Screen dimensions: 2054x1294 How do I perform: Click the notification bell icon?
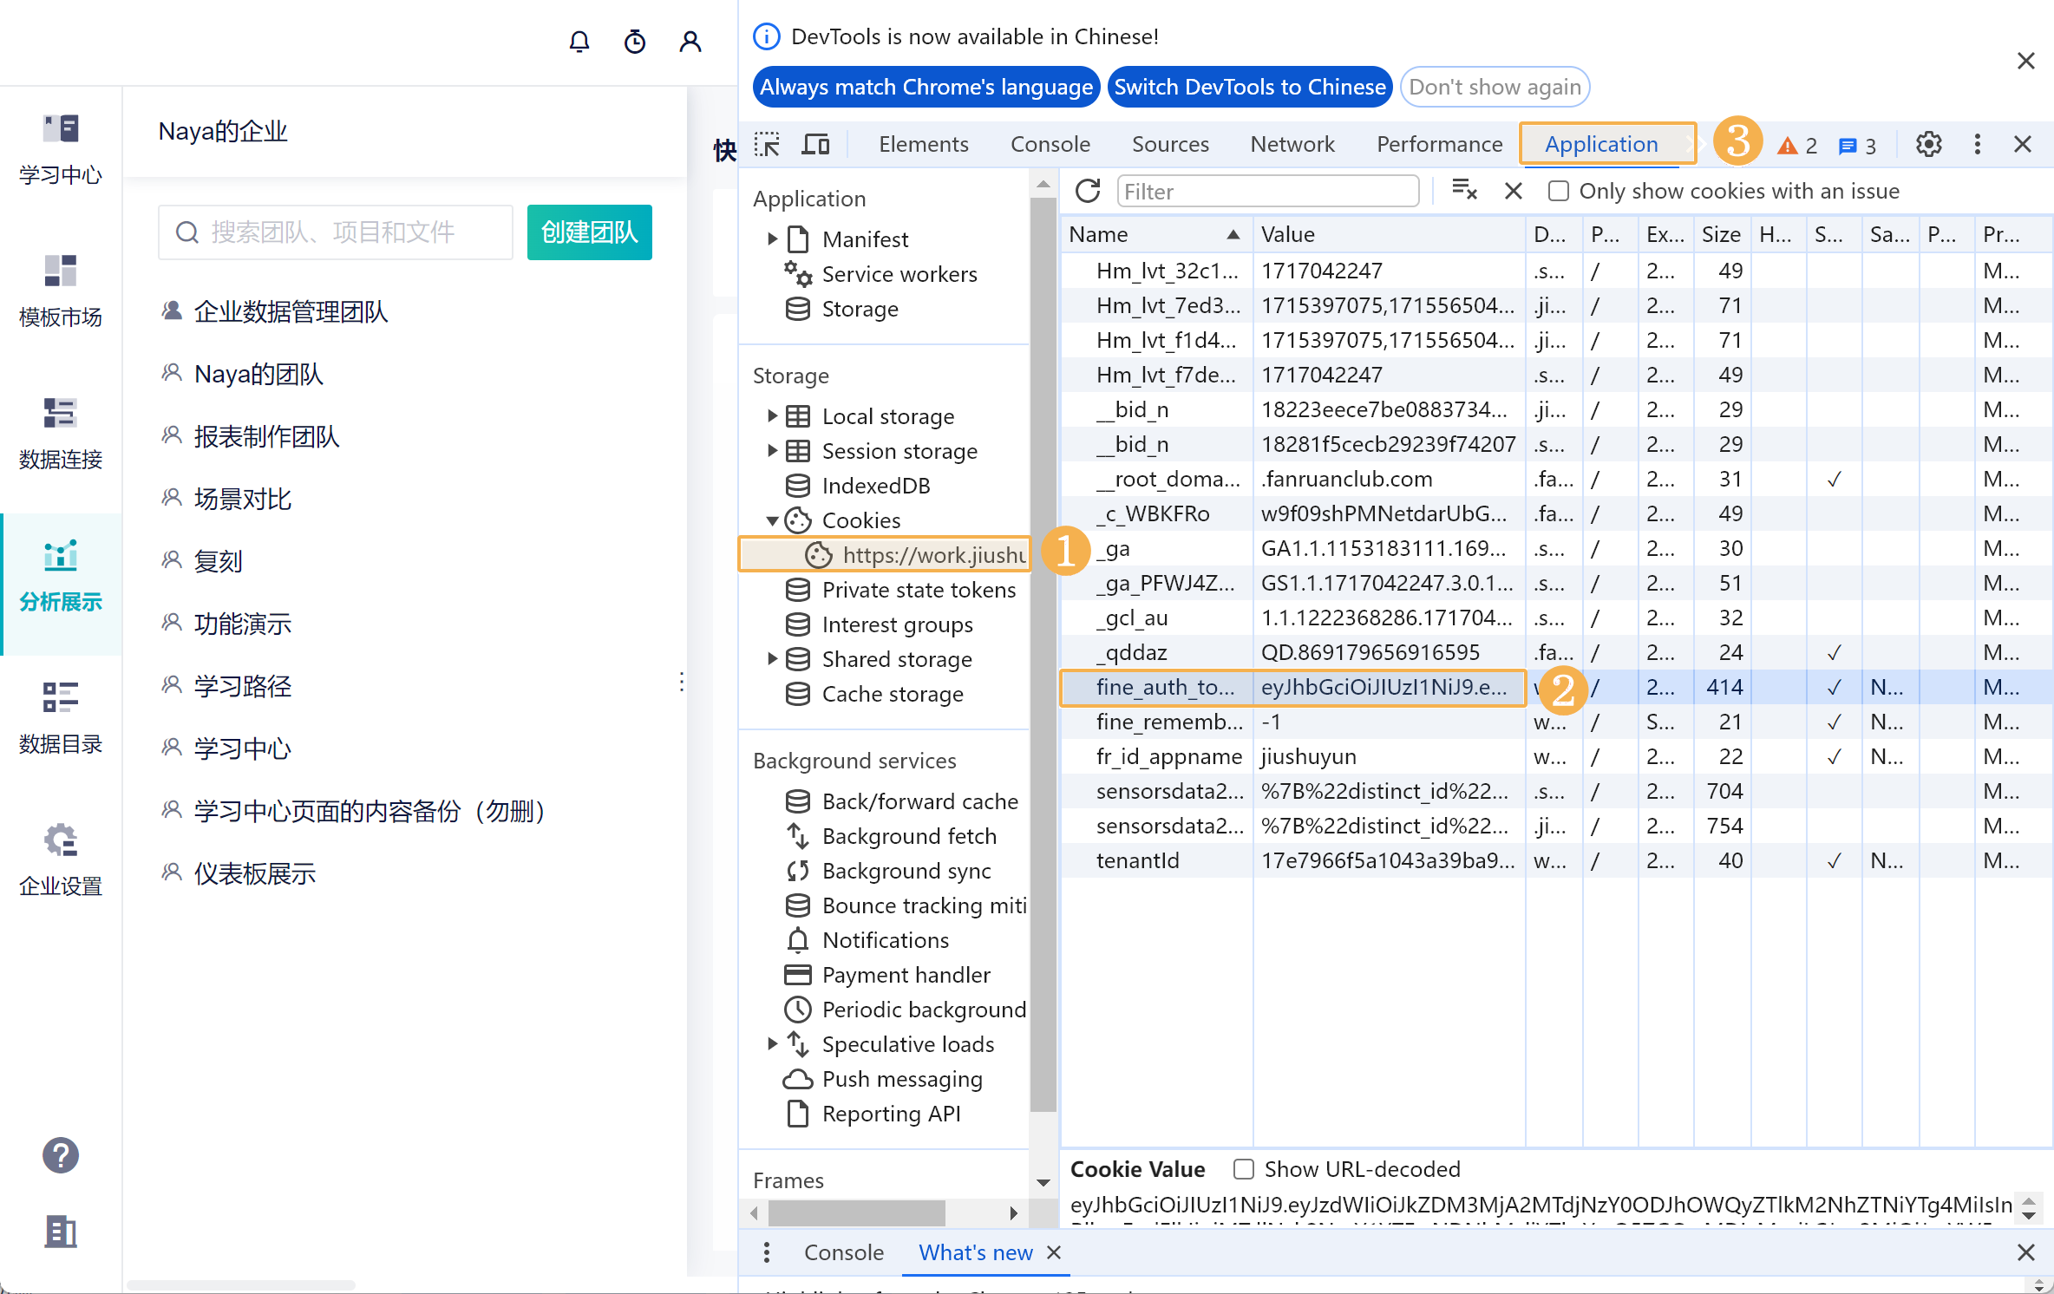click(x=579, y=42)
